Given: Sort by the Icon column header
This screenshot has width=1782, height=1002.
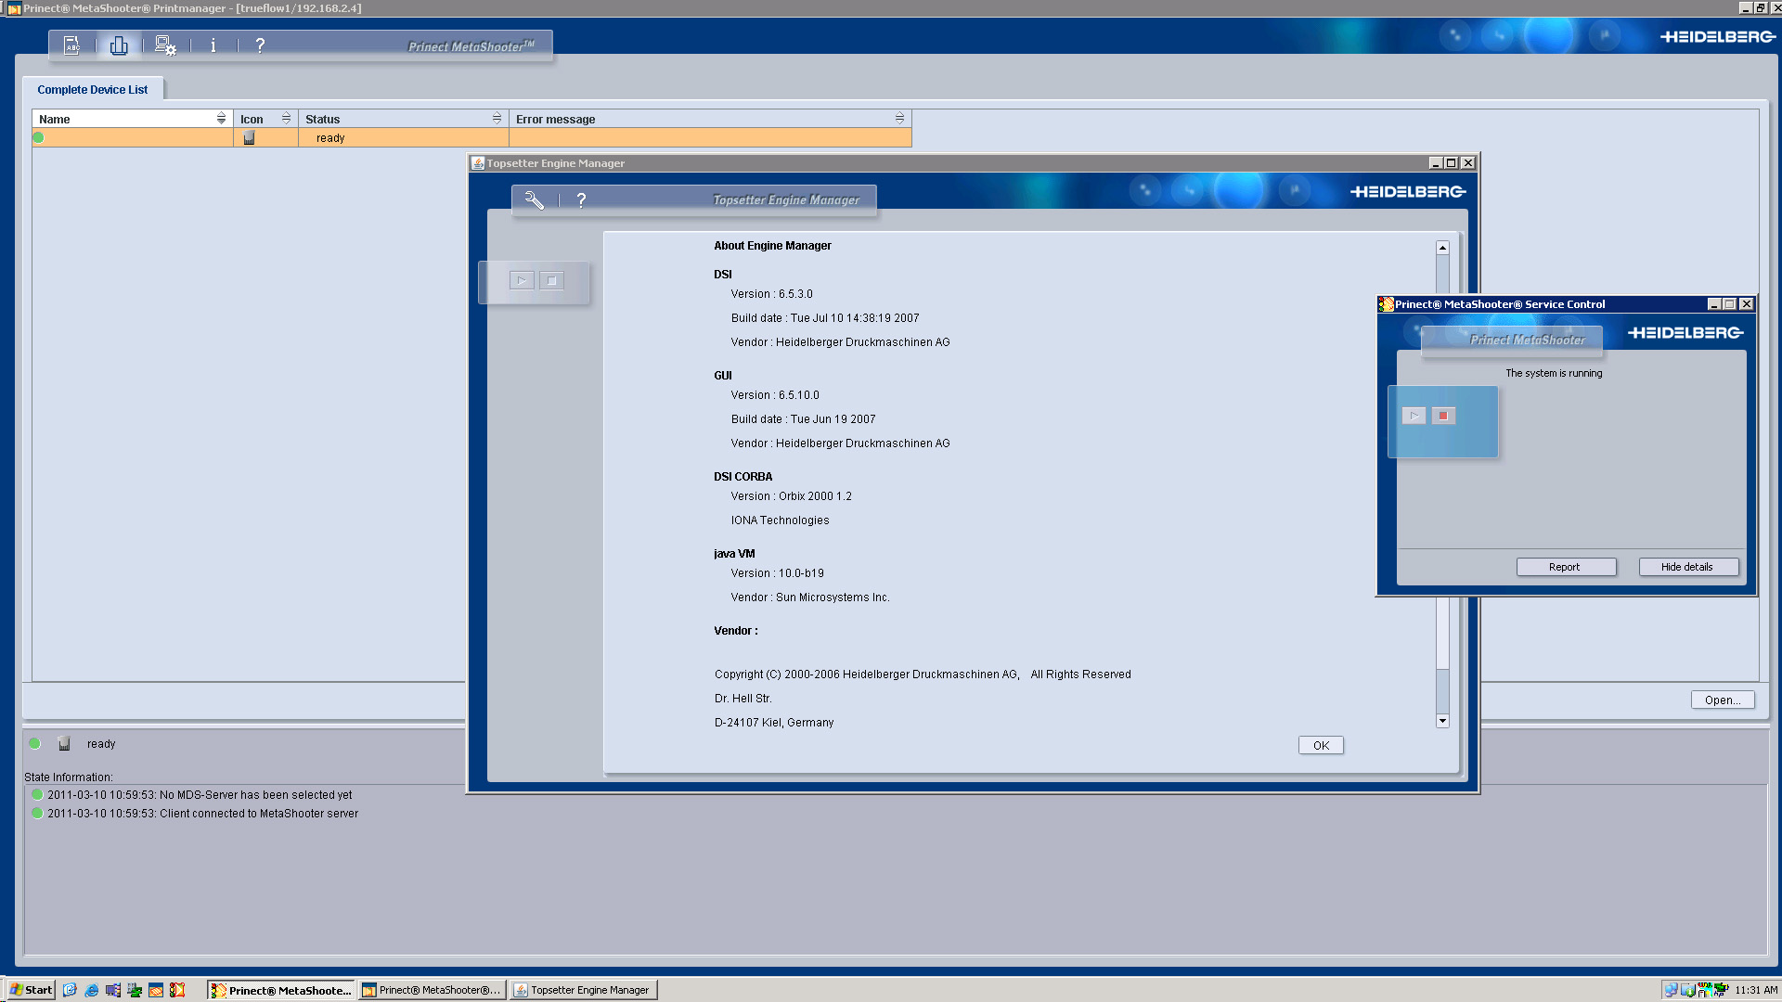Looking at the screenshot, I should click(x=265, y=119).
